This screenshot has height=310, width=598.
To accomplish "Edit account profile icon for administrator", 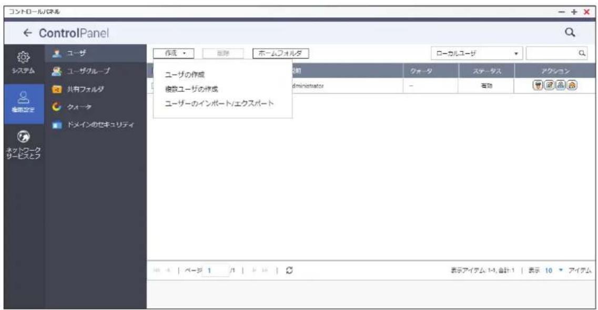I will (x=549, y=85).
